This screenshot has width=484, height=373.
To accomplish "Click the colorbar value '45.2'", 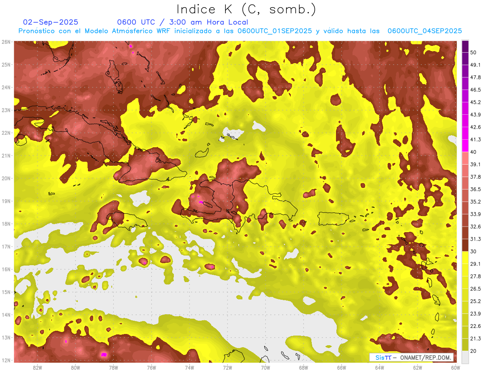I will pyautogui.click(x=475, y=102).
